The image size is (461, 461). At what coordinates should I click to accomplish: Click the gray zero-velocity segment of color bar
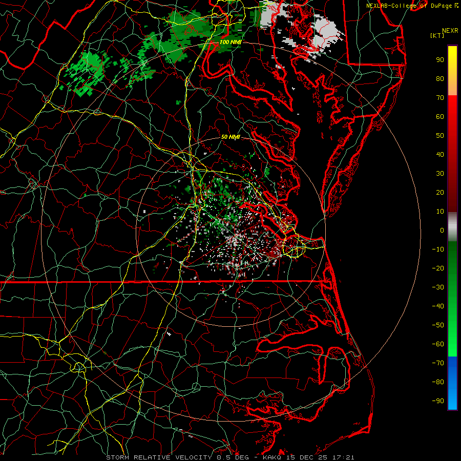coord(452,227)
